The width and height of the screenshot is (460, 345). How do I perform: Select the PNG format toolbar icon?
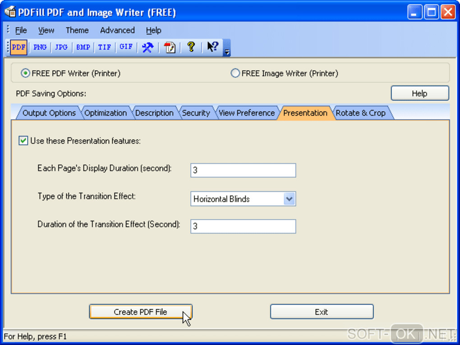click(x=40, y=47)
